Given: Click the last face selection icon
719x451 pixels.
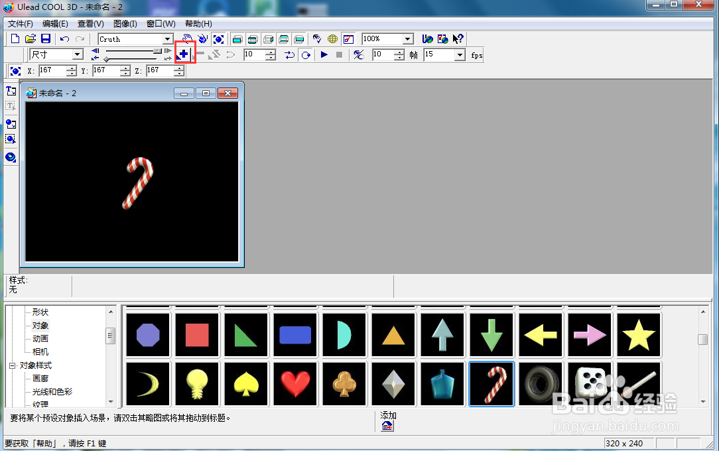Looking at the screenshot, I should (299, 39).
